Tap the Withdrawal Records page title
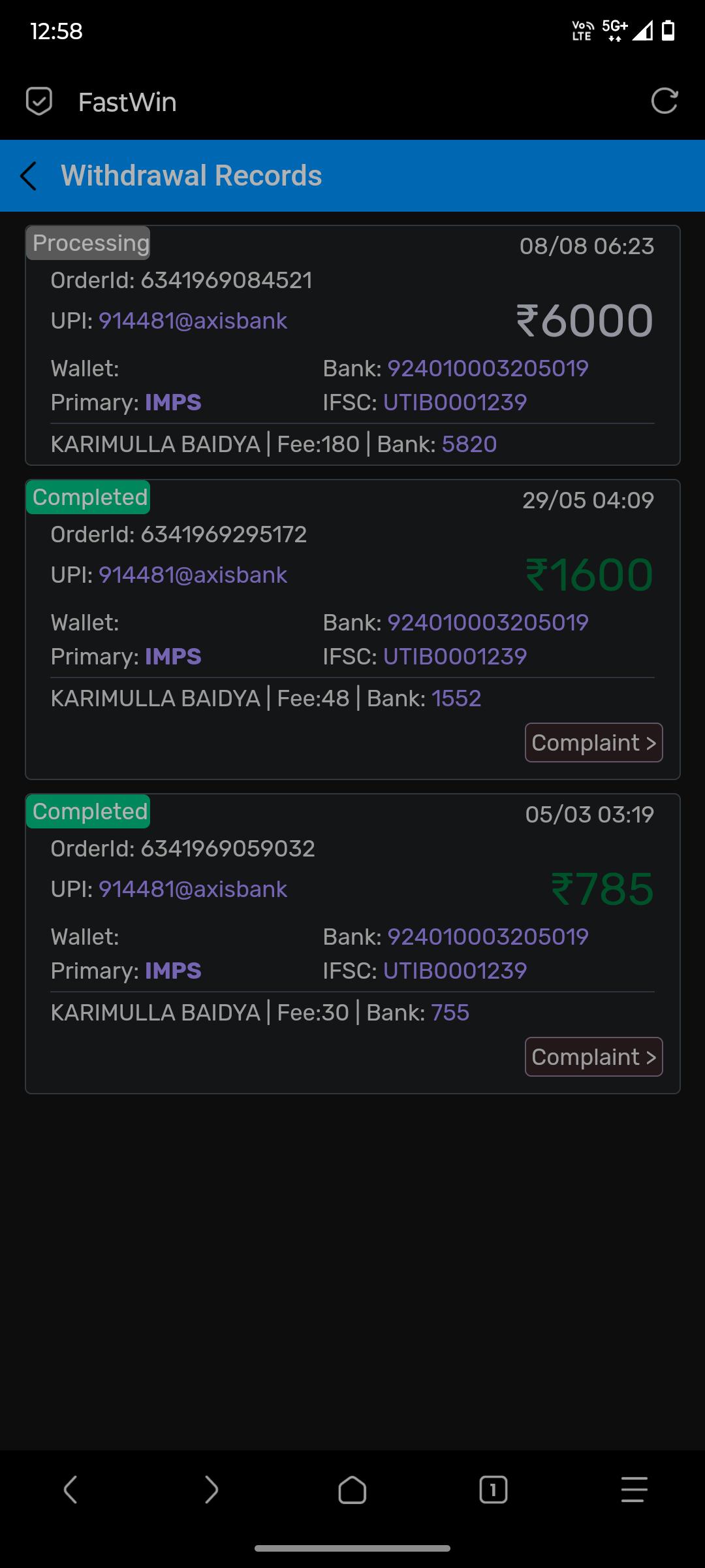This screenshot has height=1568, width=705. (x=191, y=176)
